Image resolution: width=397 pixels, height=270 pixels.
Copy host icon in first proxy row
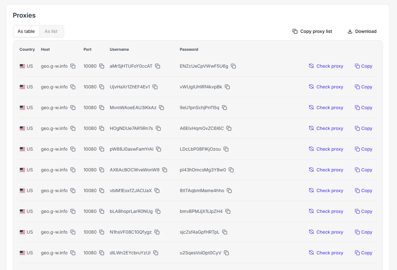click(73, 66)
